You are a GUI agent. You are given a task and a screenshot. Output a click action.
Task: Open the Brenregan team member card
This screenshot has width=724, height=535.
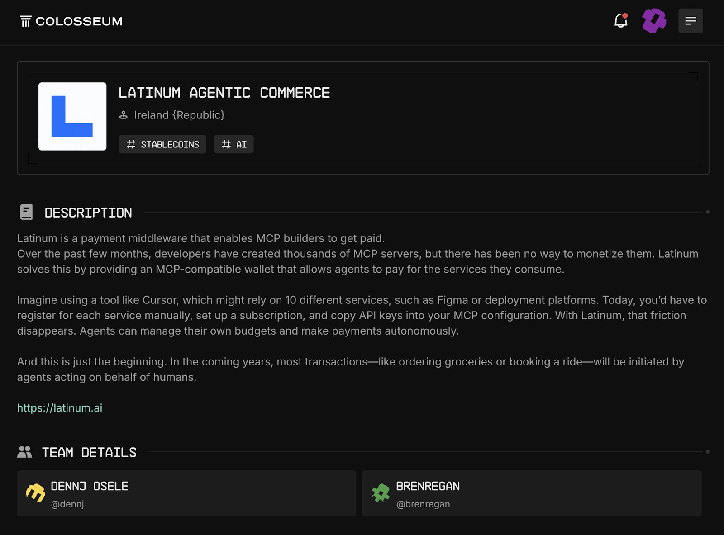532,493
